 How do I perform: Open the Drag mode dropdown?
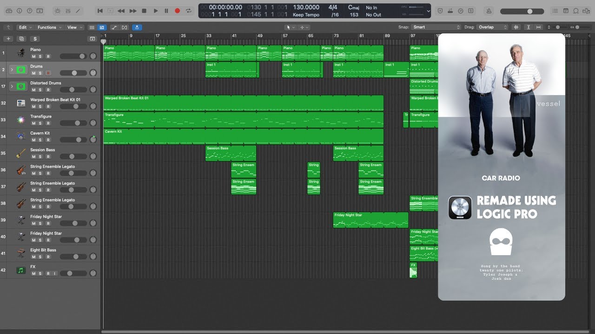click(x=493, y=27)
